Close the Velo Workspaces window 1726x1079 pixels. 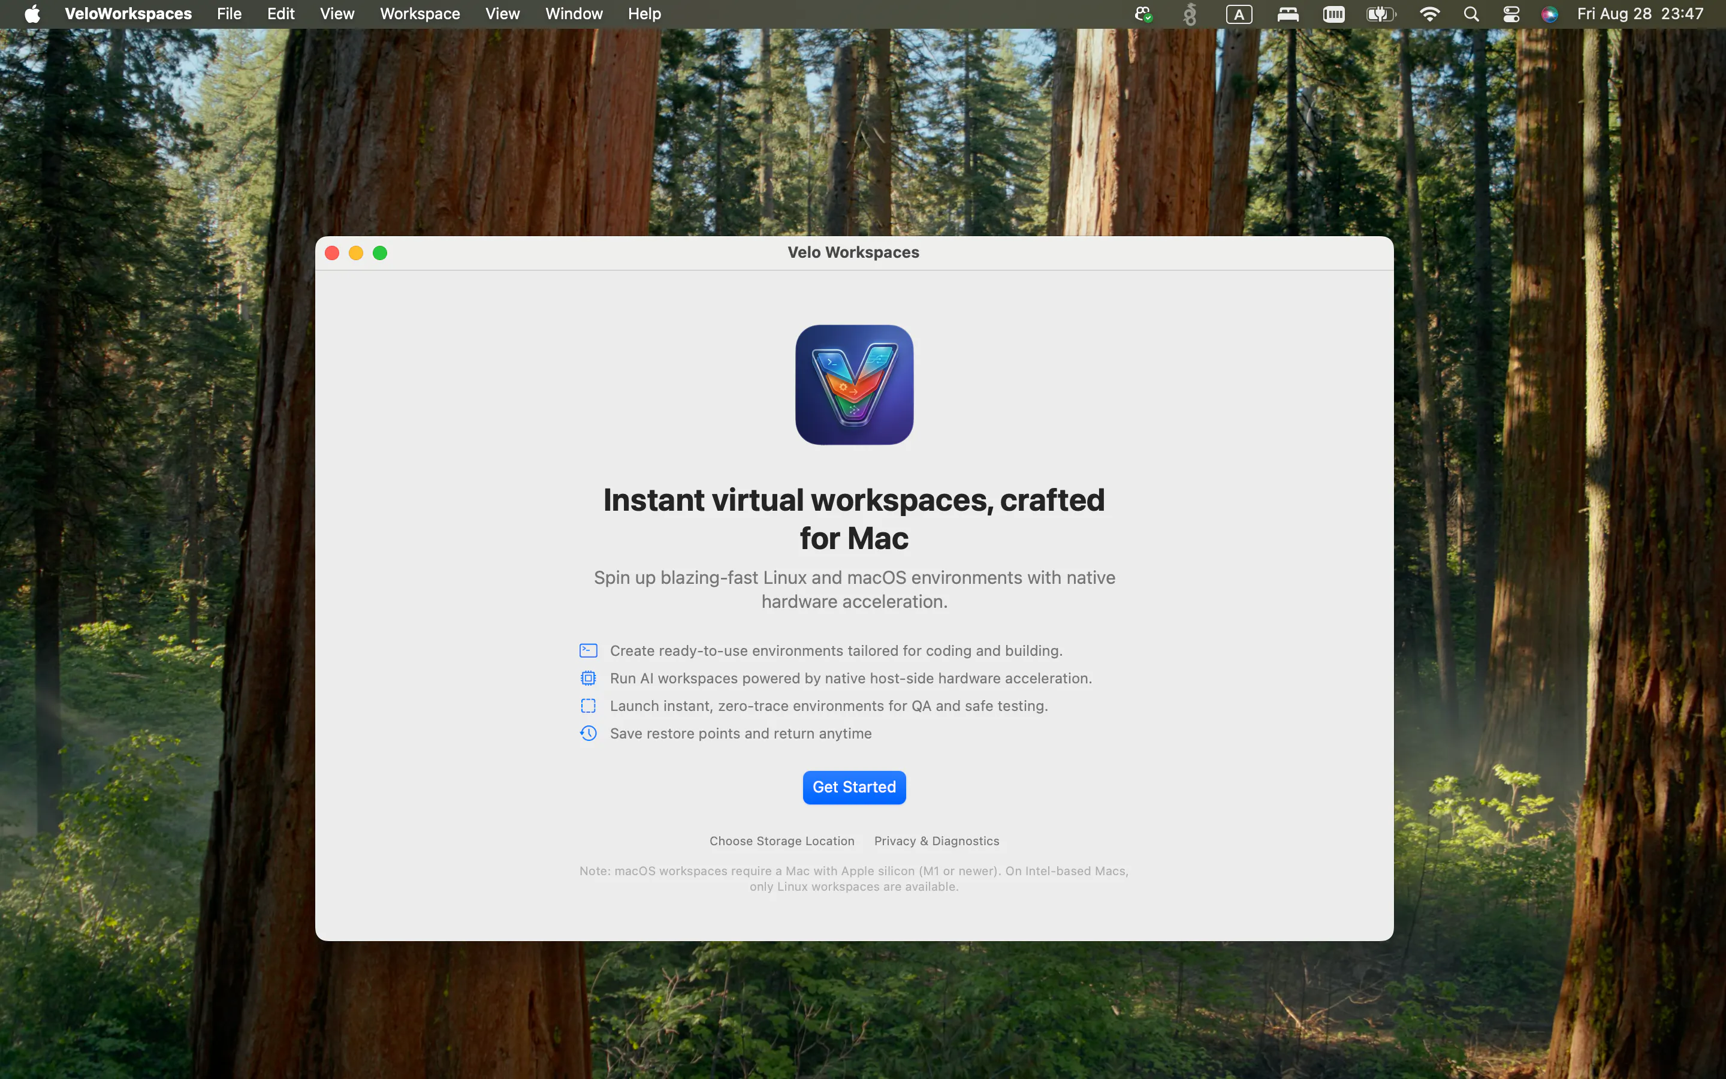[x=331, y=252]
